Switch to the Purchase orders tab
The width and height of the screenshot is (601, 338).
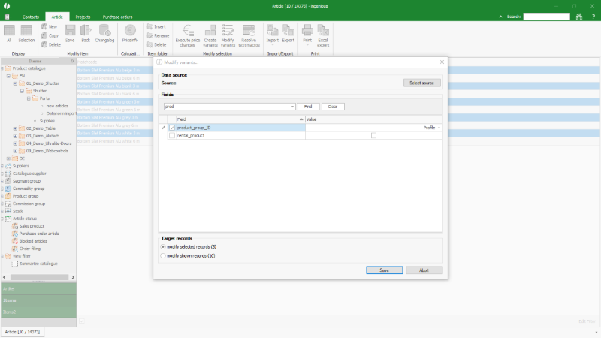click(117, 17)
